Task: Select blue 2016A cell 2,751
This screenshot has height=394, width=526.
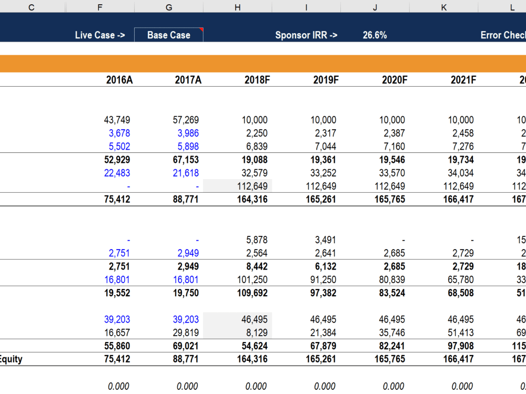Action: coord(119,253)
